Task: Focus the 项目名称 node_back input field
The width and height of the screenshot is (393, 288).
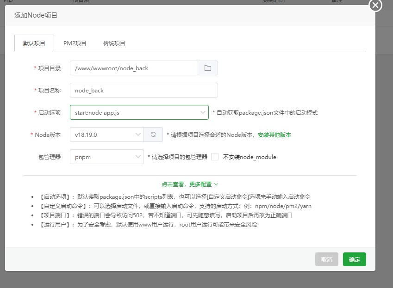Action: coord(144,90)
